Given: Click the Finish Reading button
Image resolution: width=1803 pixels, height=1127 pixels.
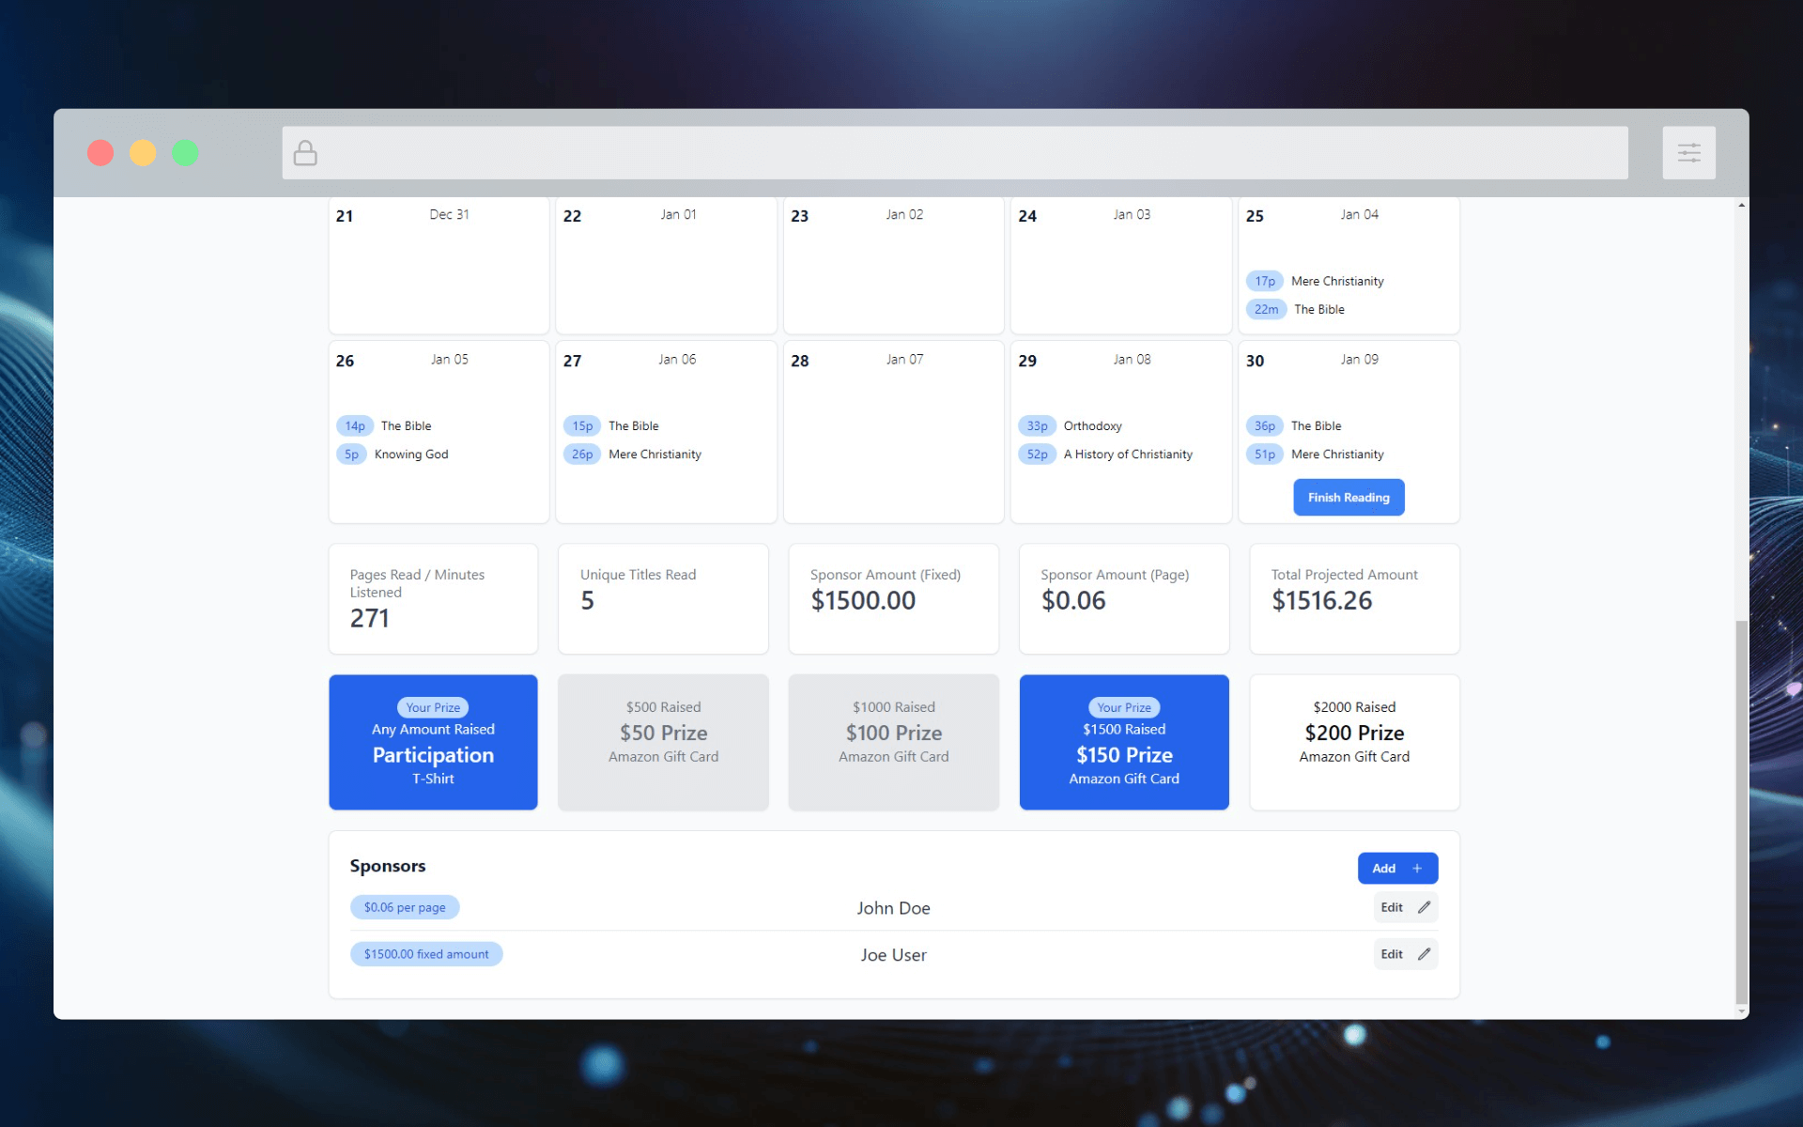Looking at the screenshot, I should click(1348, 497).
